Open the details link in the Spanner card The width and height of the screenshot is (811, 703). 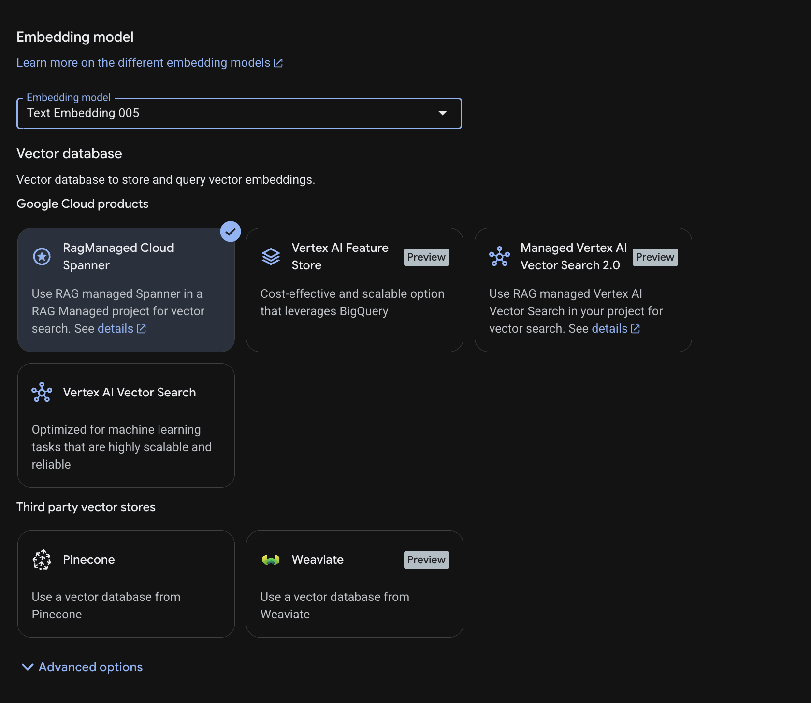tap(116, 329)
